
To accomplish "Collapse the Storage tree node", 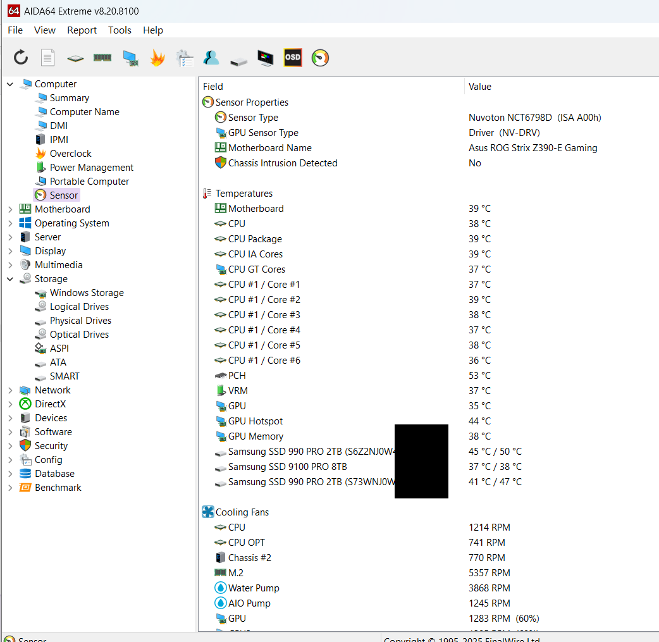I will 10,279.
